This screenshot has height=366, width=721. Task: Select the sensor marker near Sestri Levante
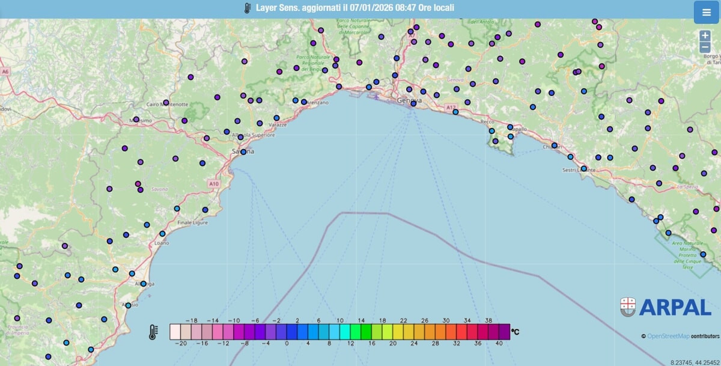tap(584, 168)
